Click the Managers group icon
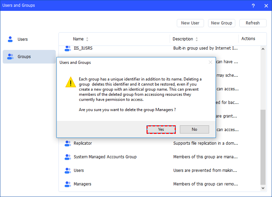Image resolution: width=272 pixels, height=197 pixels. (68, 184)
